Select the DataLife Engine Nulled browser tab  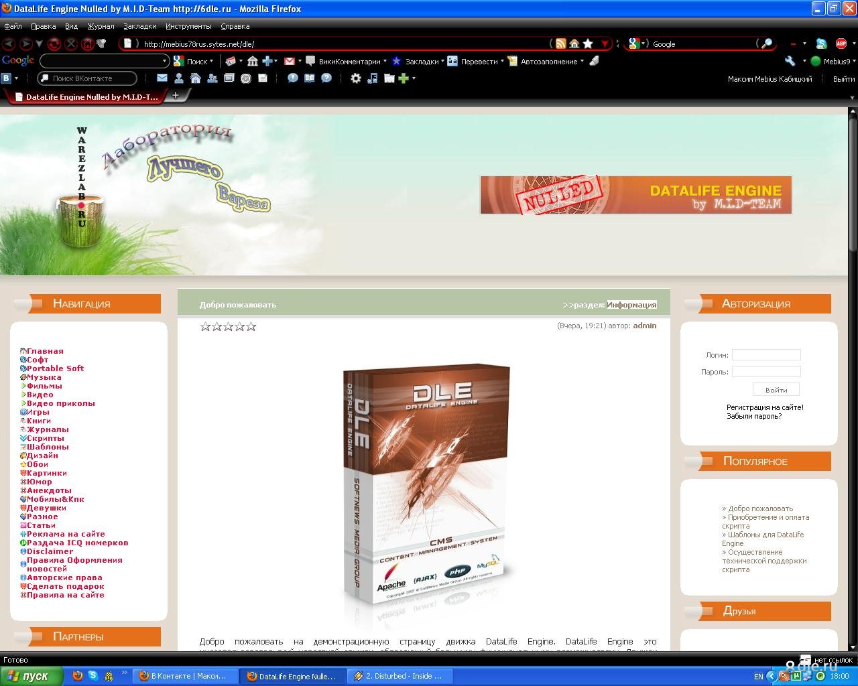point(84,96)
